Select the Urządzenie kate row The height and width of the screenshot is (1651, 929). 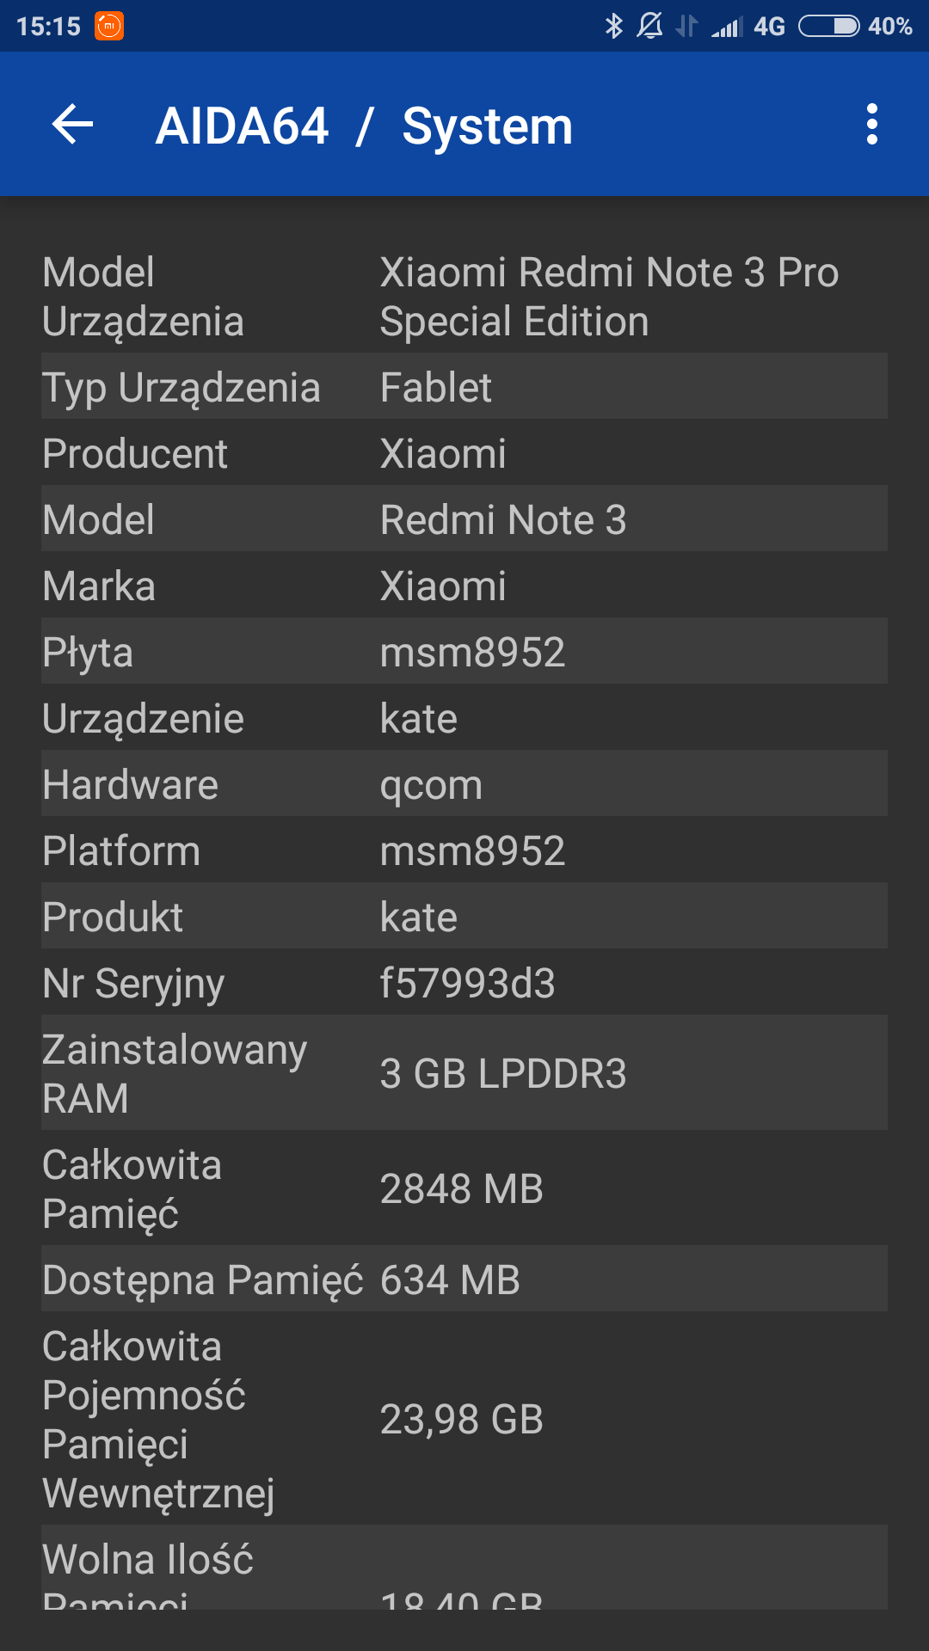click(464, 718)
